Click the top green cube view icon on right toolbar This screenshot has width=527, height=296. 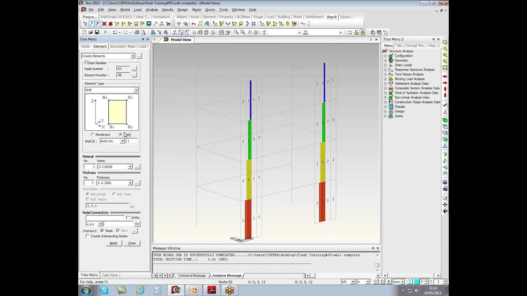(445, 120)
